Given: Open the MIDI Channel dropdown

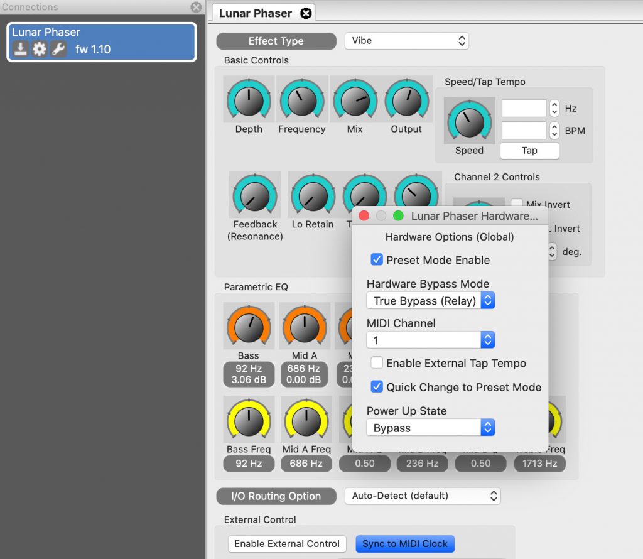Looking at the screenshot, I should [430, 340].
